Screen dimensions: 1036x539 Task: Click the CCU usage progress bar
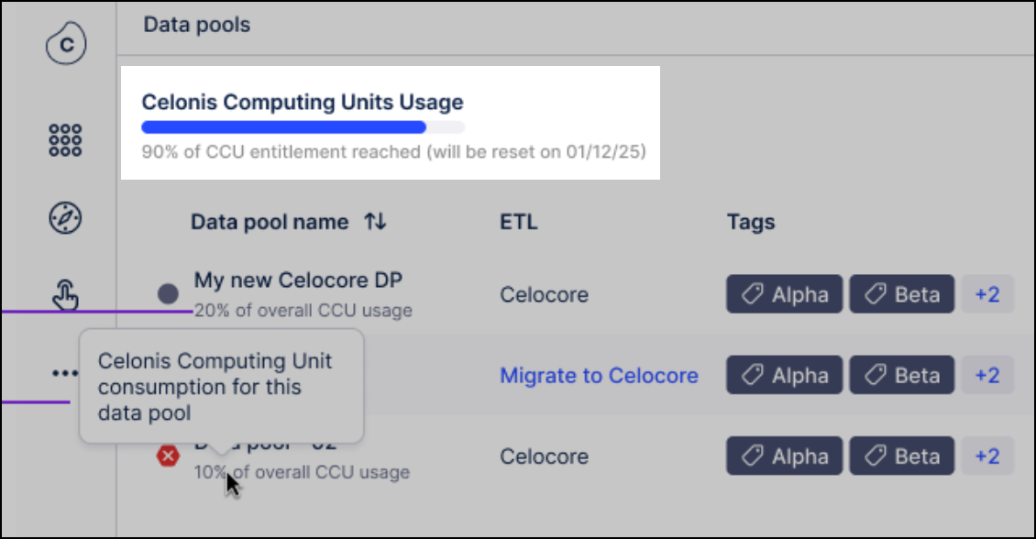click(303, 127)
